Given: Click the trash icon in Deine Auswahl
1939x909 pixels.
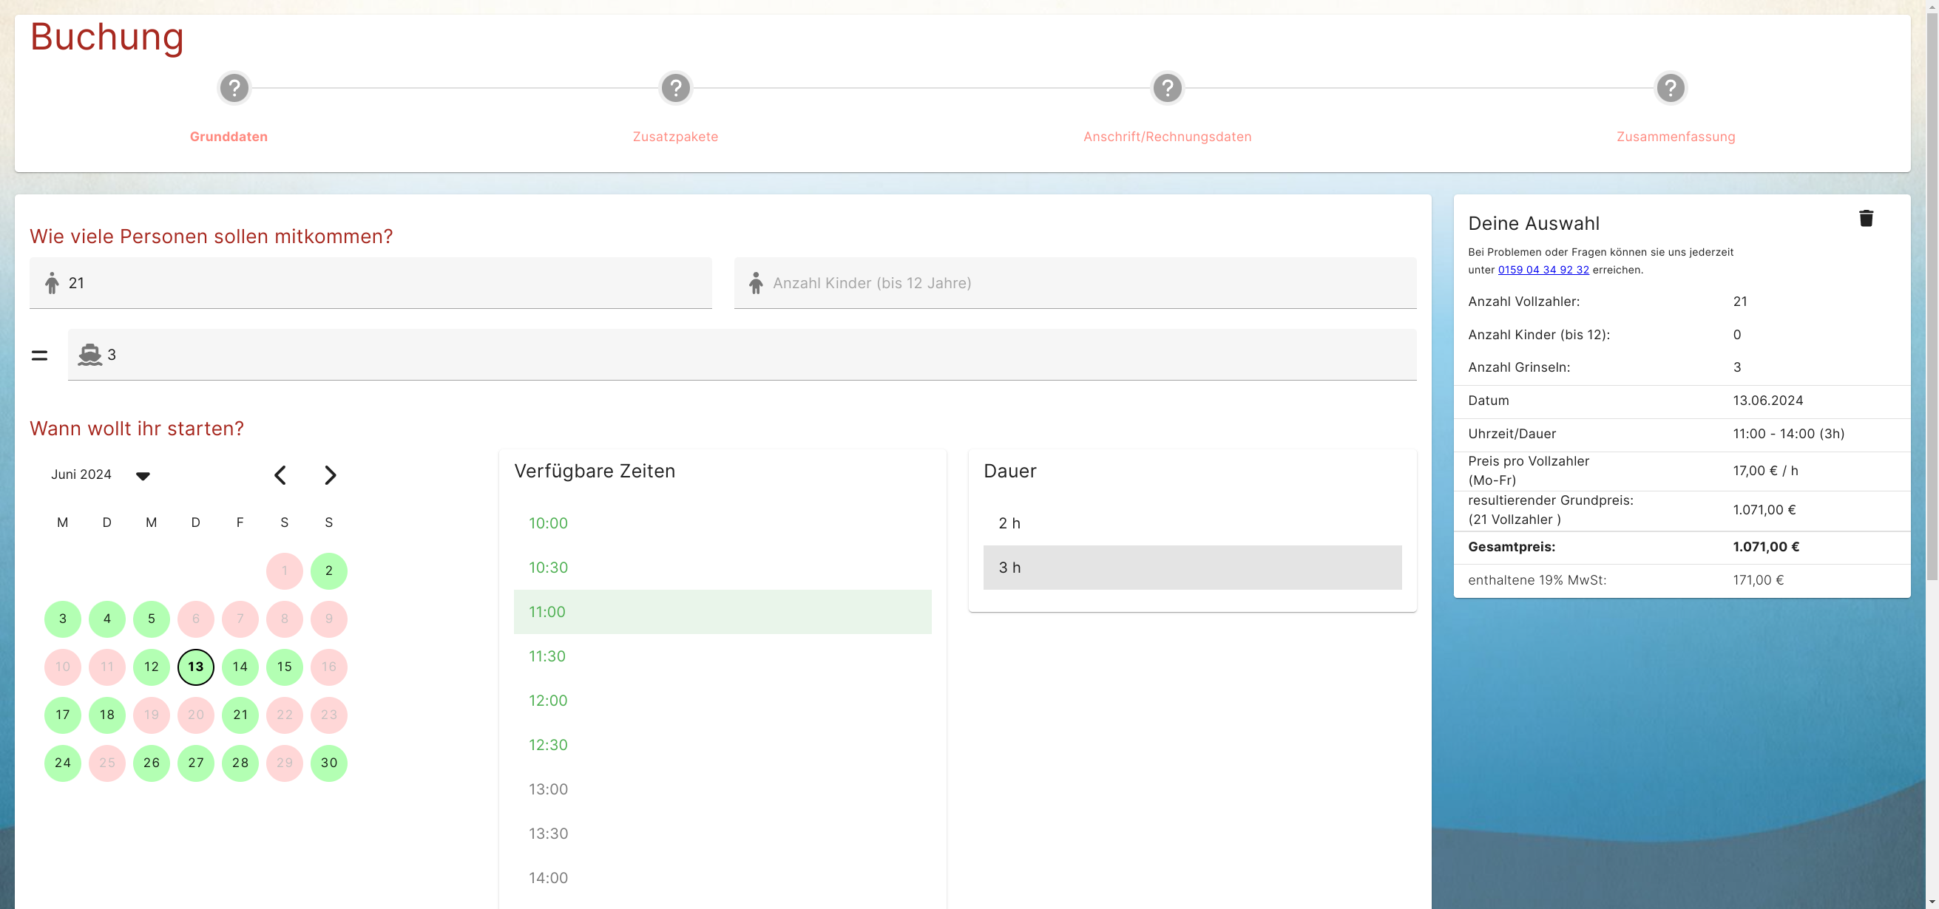Looking at the screenshot, I should pyautogui.click(x=1865, y=218).
